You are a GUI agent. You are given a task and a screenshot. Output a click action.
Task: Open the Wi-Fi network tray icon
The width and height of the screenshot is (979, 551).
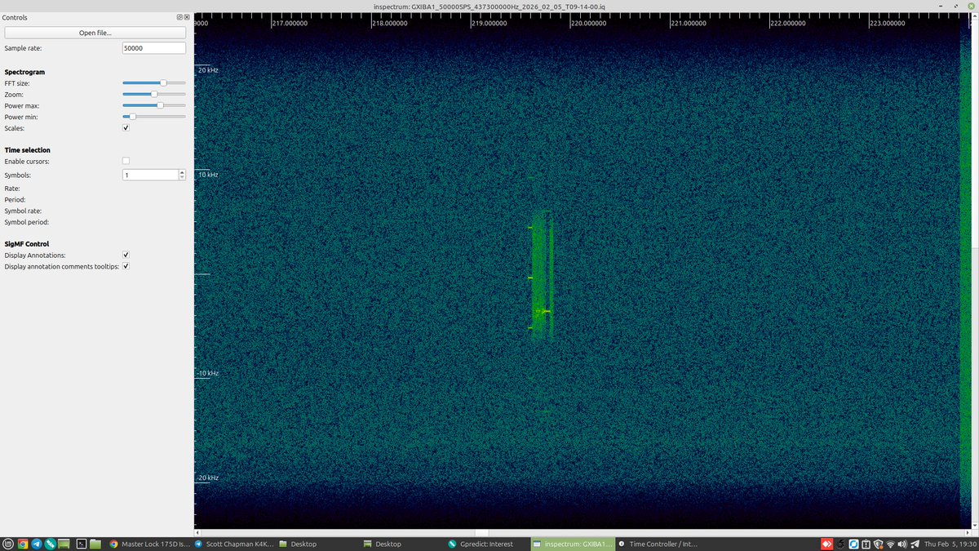(890, 544)
